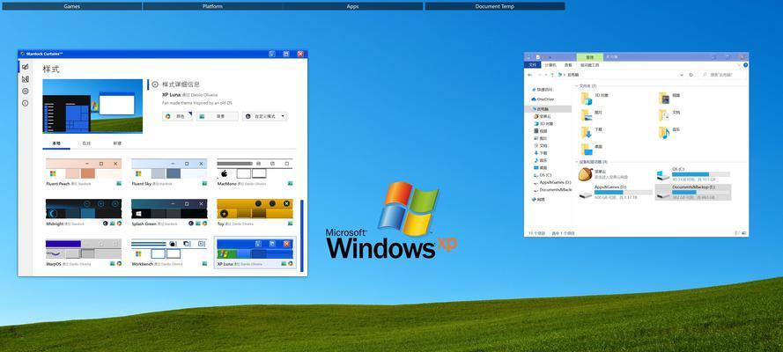Screen dimensions: 783x352
Task: Open the 计算机 ribbon tab in Explorer
Action: point(550,65)
